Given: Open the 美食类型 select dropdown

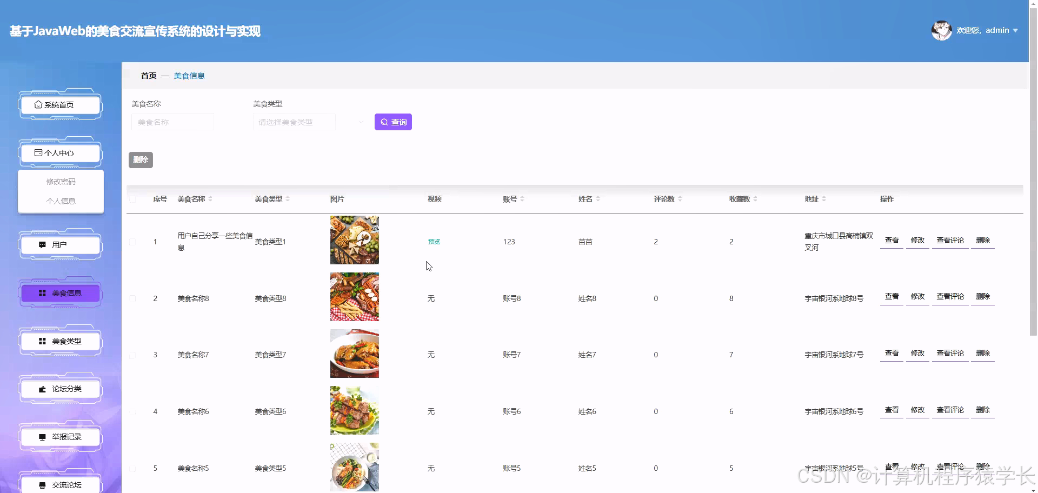Looking at the screenshot, I should (310, 122).
